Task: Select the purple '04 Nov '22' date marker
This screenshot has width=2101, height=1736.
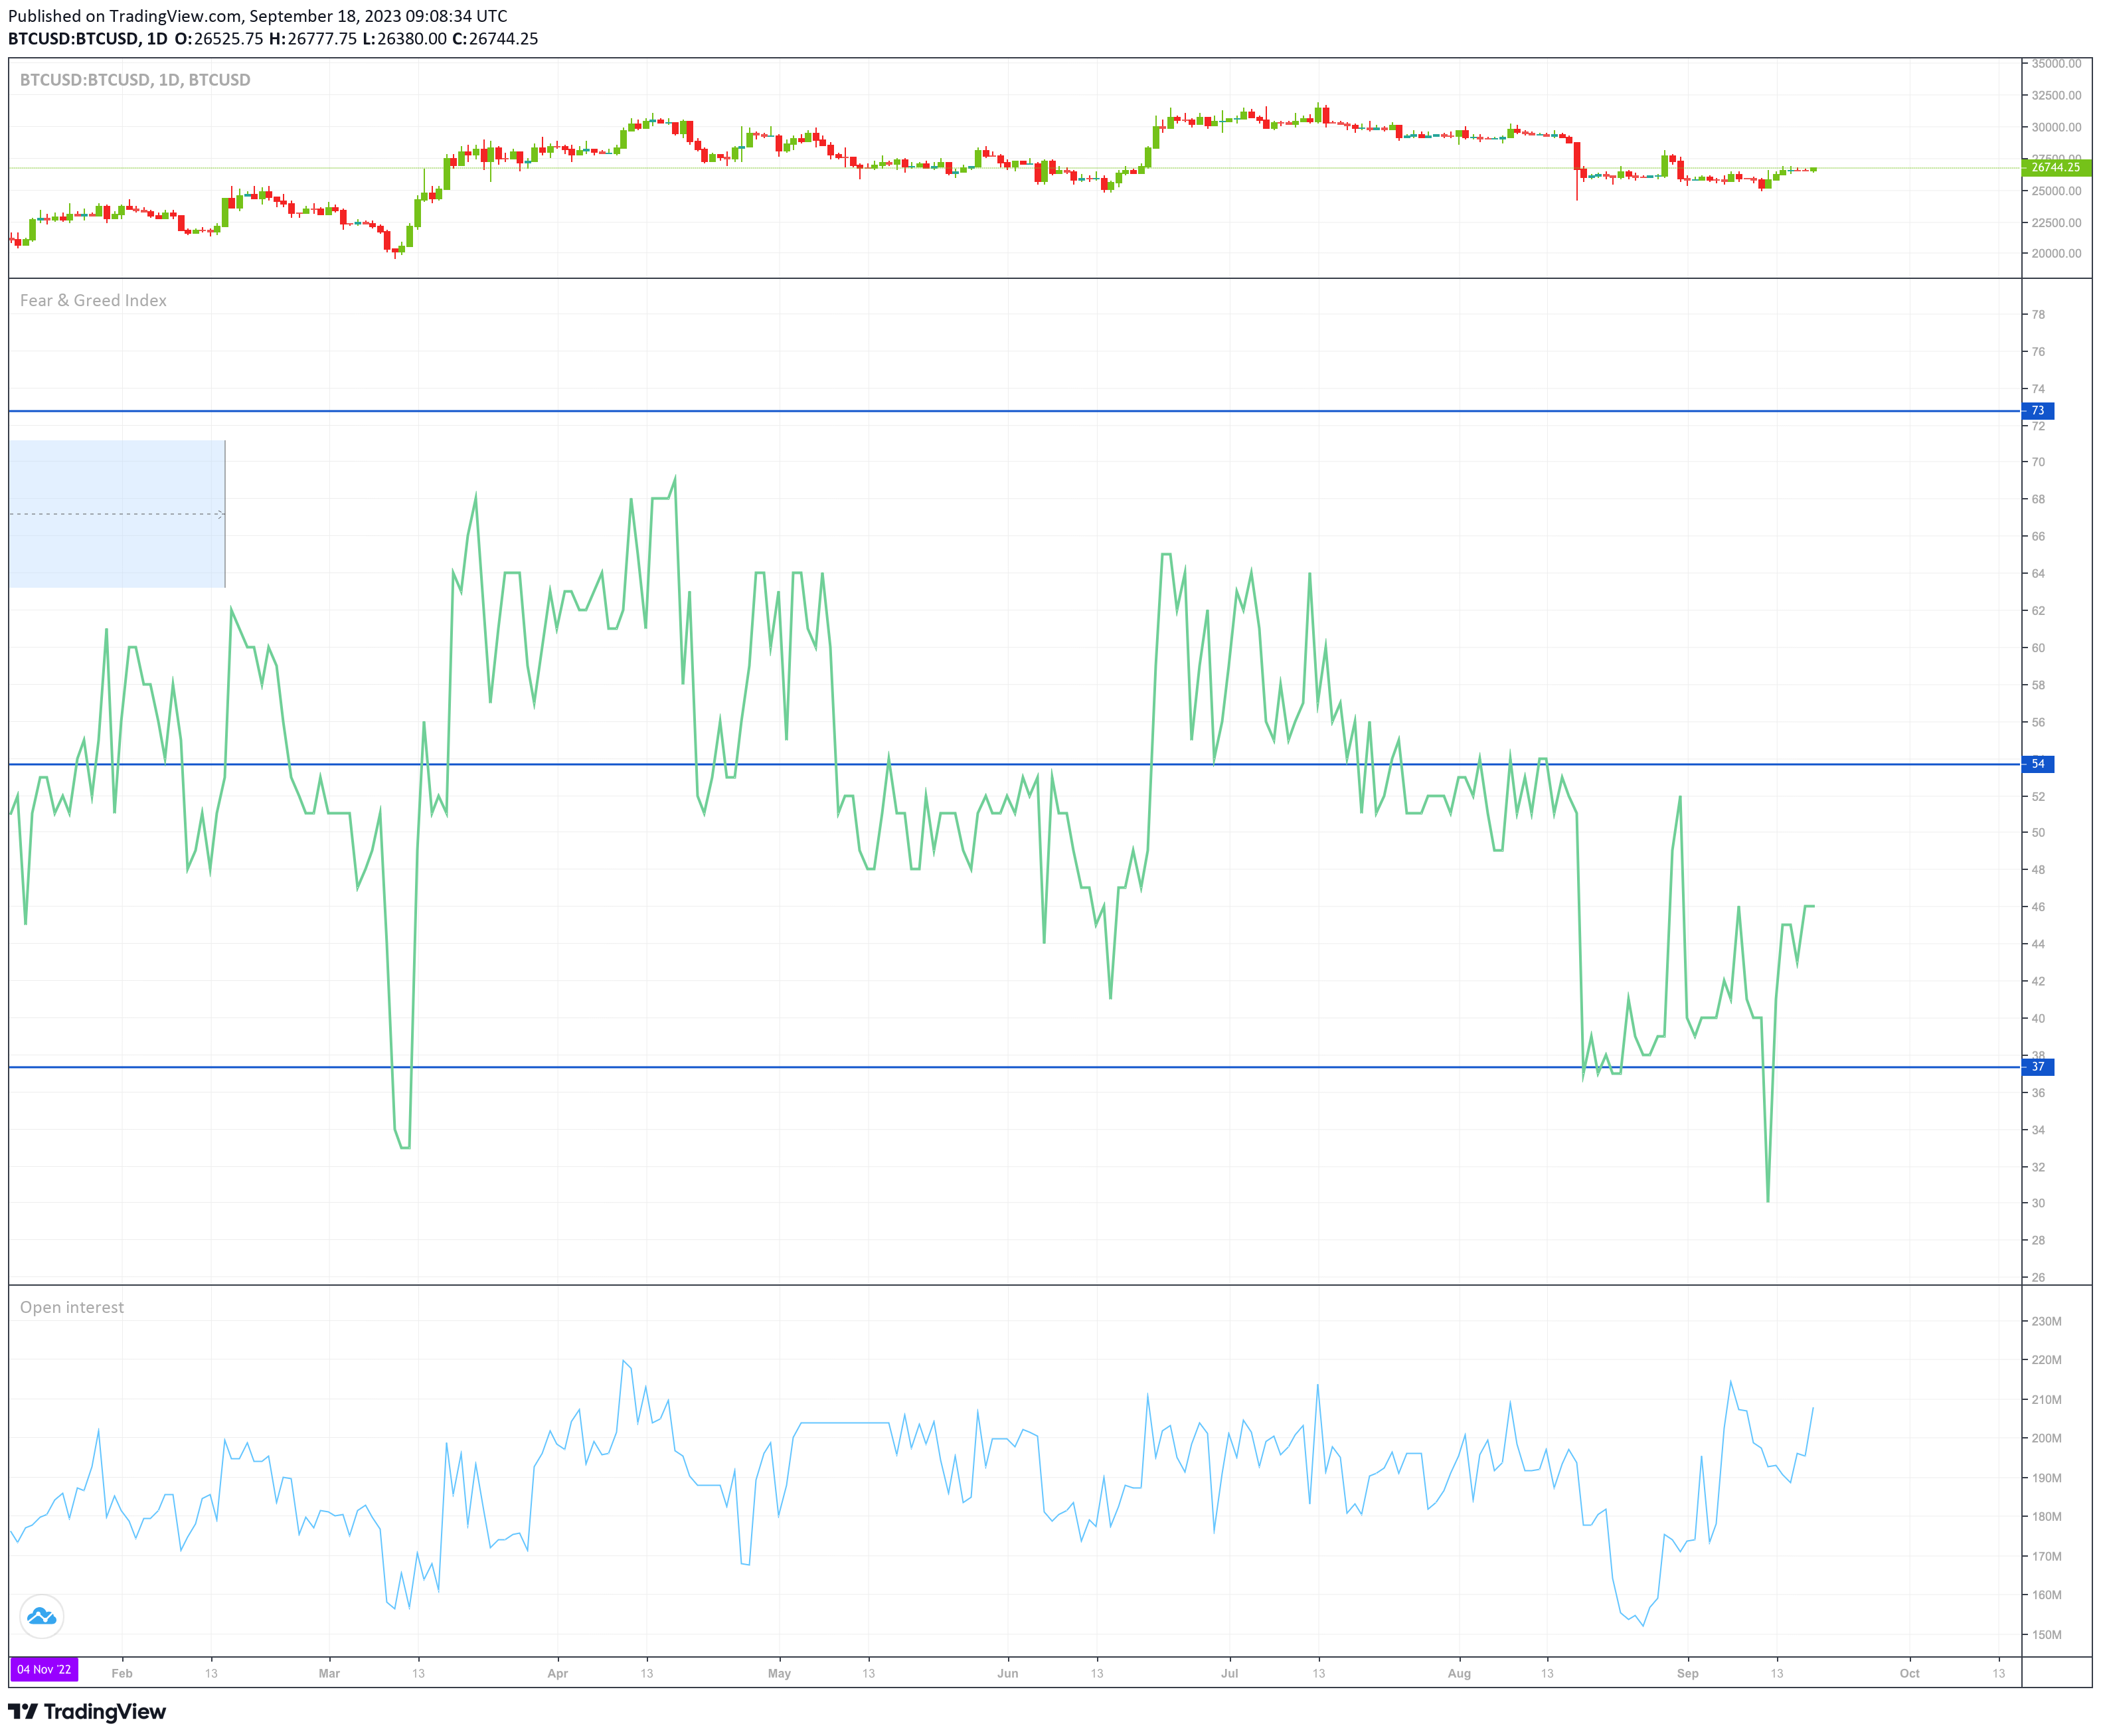Action: tap(44, 1669)
